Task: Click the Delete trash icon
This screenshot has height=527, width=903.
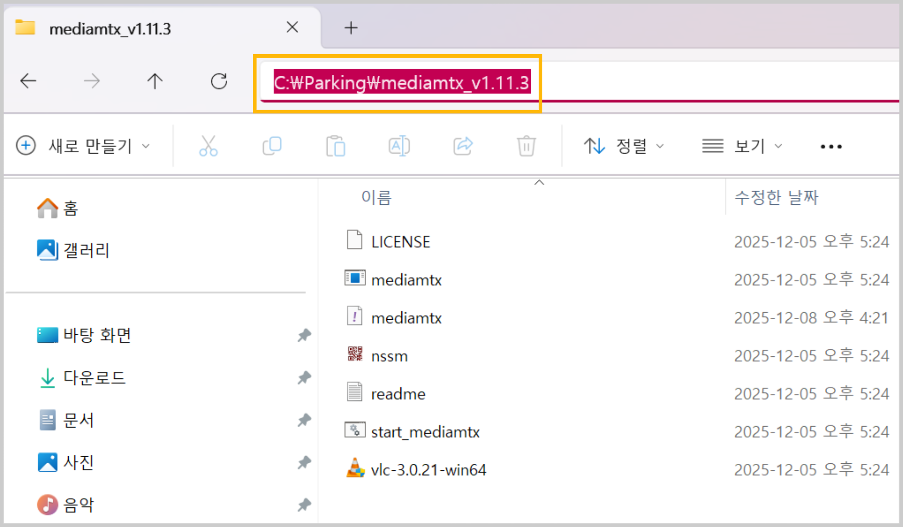Action: click(526, 146)
